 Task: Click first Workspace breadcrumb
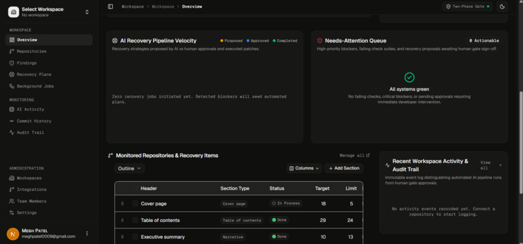[x=133, y=6]
